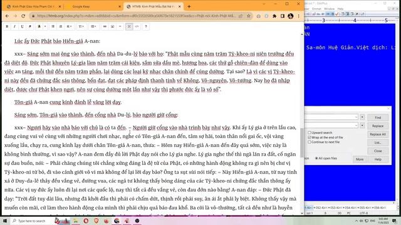The width and height of the screenshot is (401, 225).
Task: Enable Continue to next file checkbox
Action: pos(309,142)
